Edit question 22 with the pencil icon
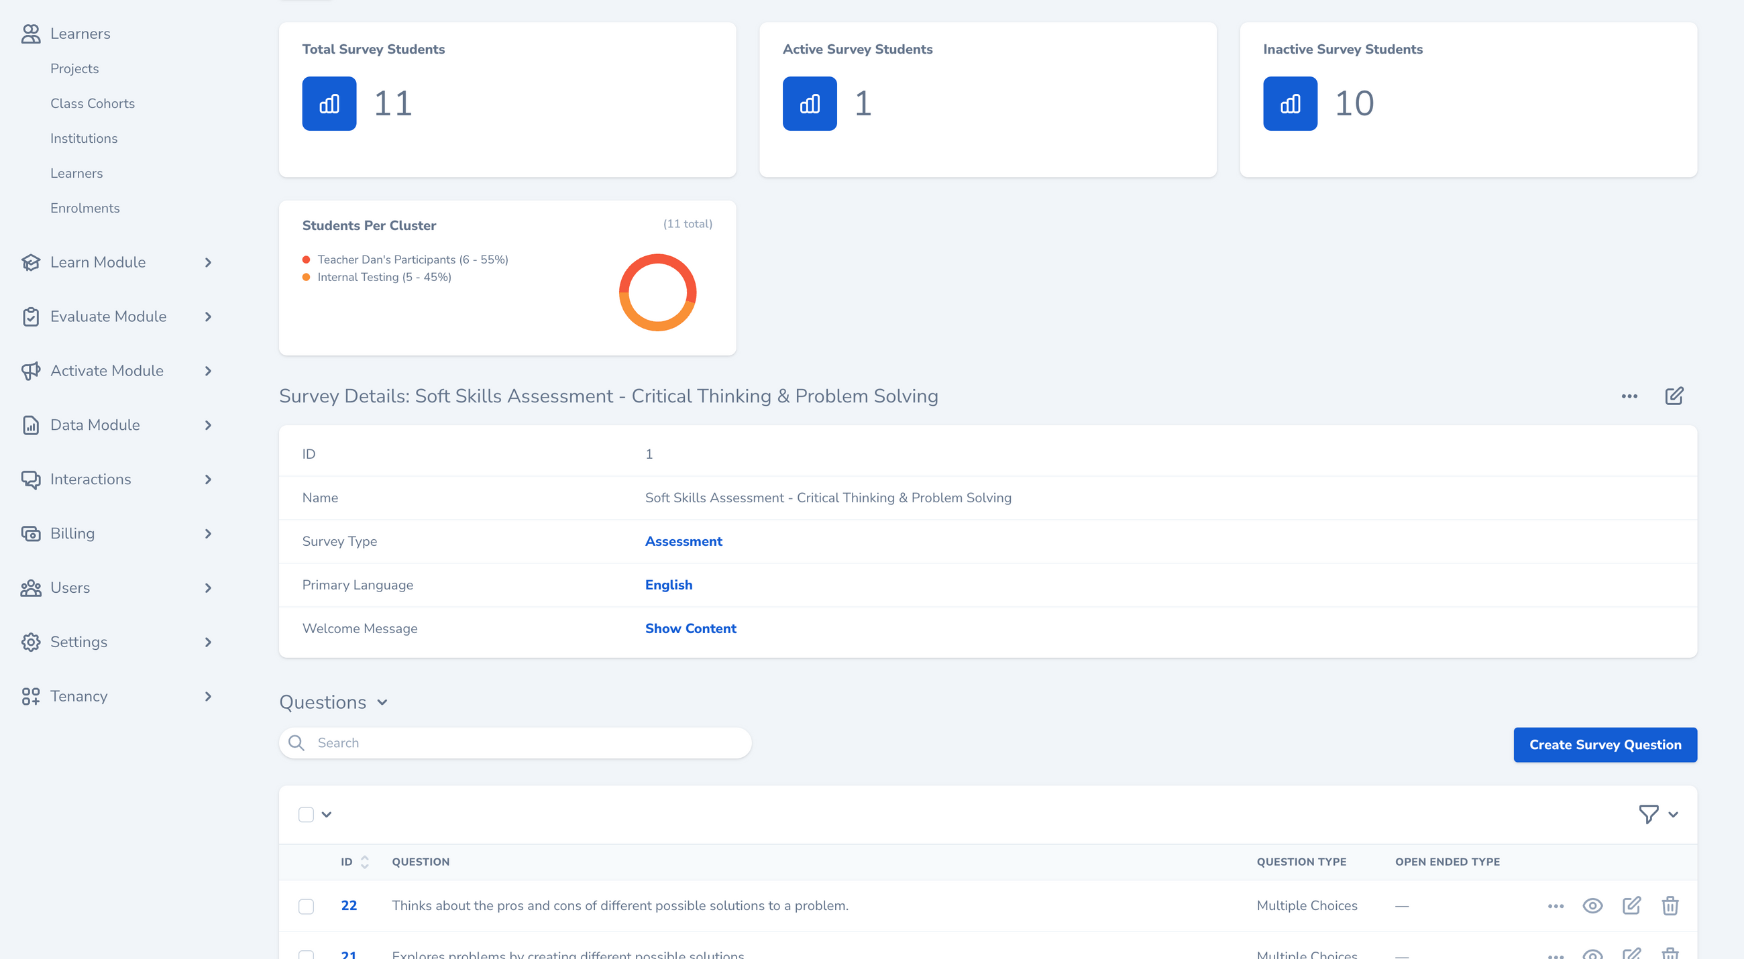Viewport: 1744px width, 959px height. (1631, 905)
